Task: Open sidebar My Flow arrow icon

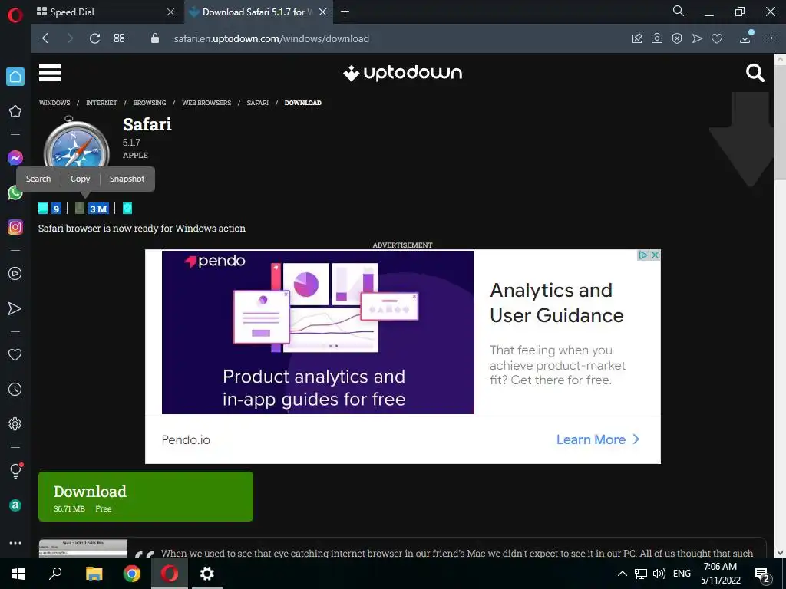Action: click(15, 308)
